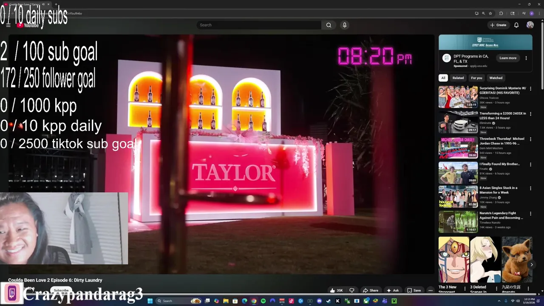Screen dimensions: 544x306
Task: Open options for Throwback Thursday Michael Jordan video
Action: (530, 139)
